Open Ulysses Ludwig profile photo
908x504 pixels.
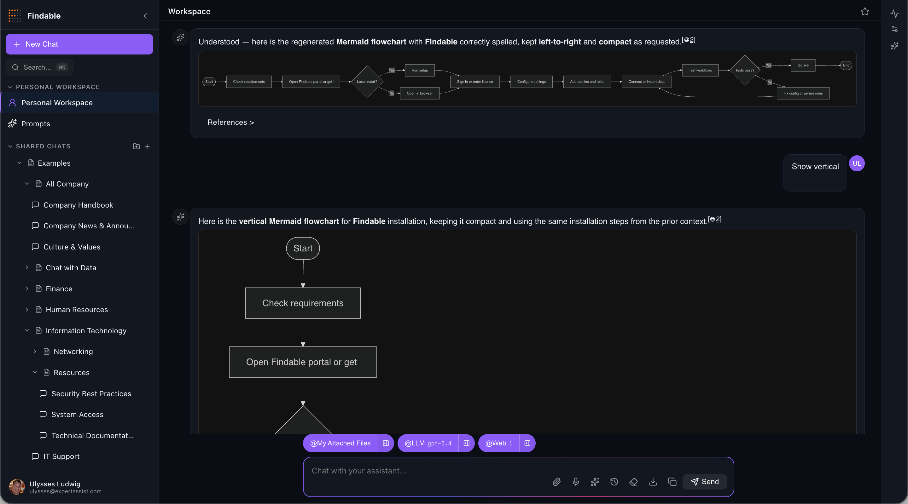click(17, 487)
